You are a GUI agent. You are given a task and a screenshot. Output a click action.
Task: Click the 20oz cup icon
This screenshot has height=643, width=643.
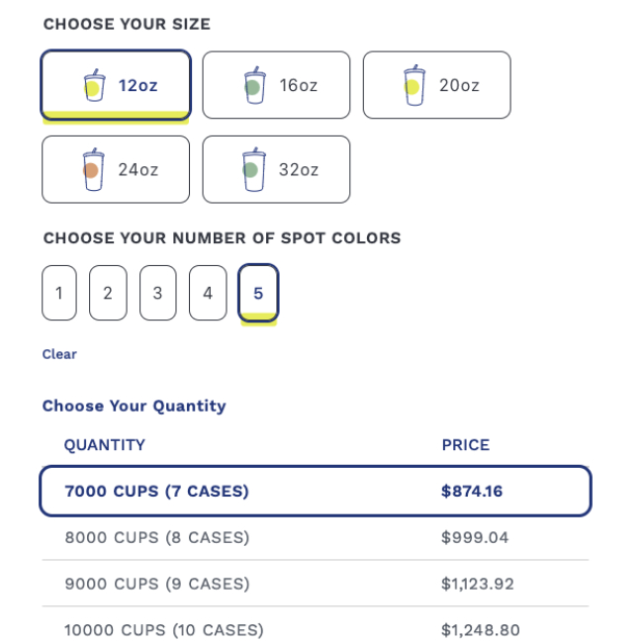(414, 85)
